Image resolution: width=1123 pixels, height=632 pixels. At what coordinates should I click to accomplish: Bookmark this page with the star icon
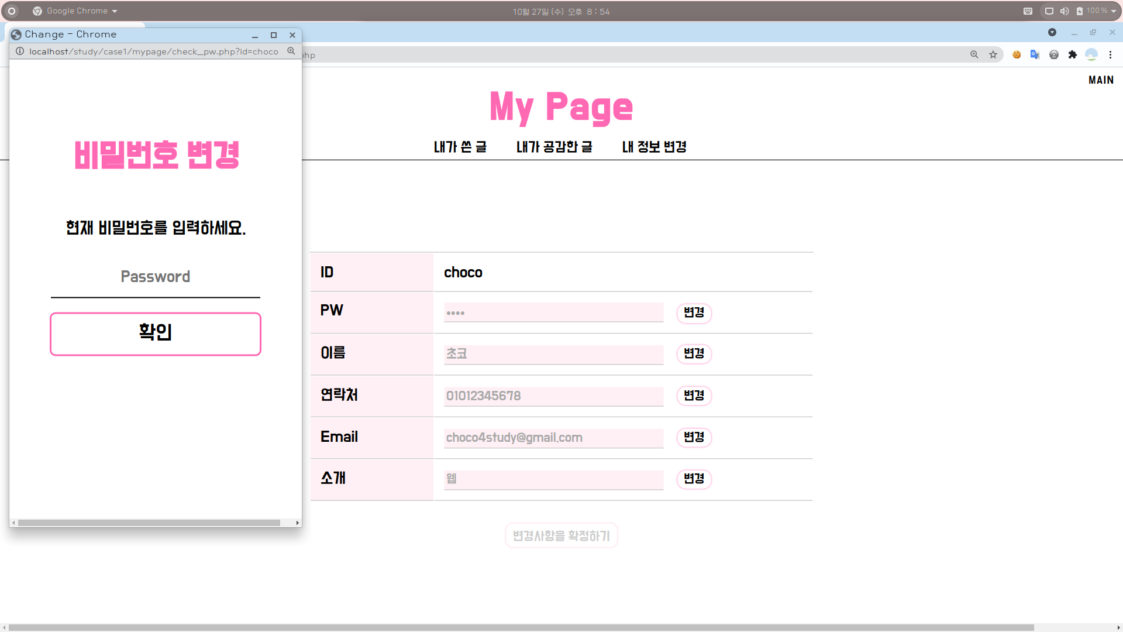[993, 54]
